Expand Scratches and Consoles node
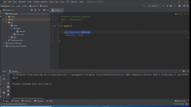191x107 pixels. tap(4, 46)
